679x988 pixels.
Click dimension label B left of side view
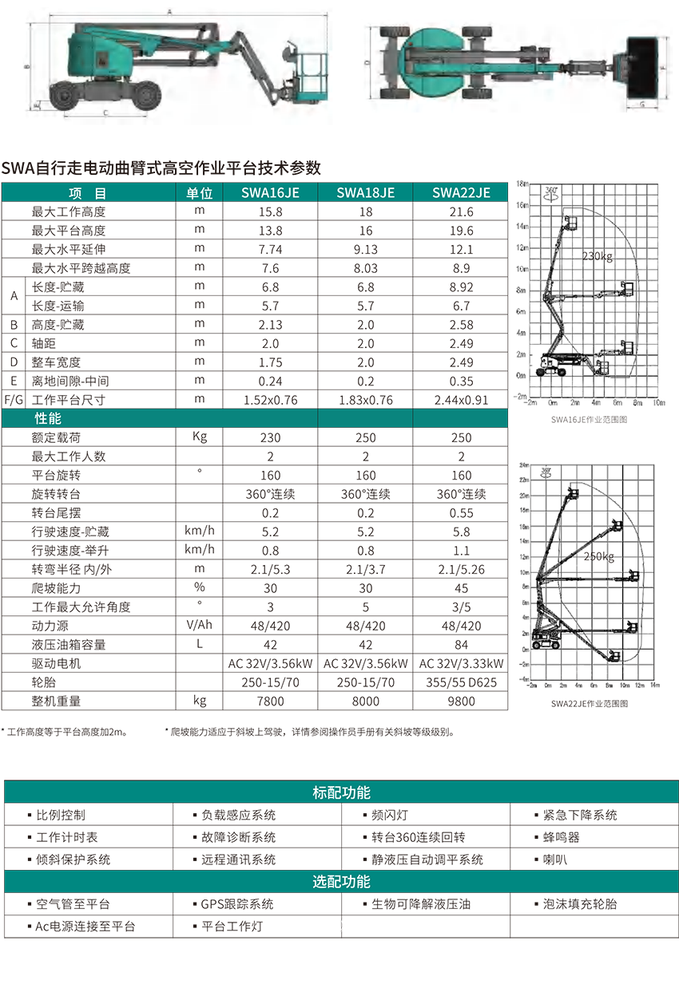click(27, 67)
